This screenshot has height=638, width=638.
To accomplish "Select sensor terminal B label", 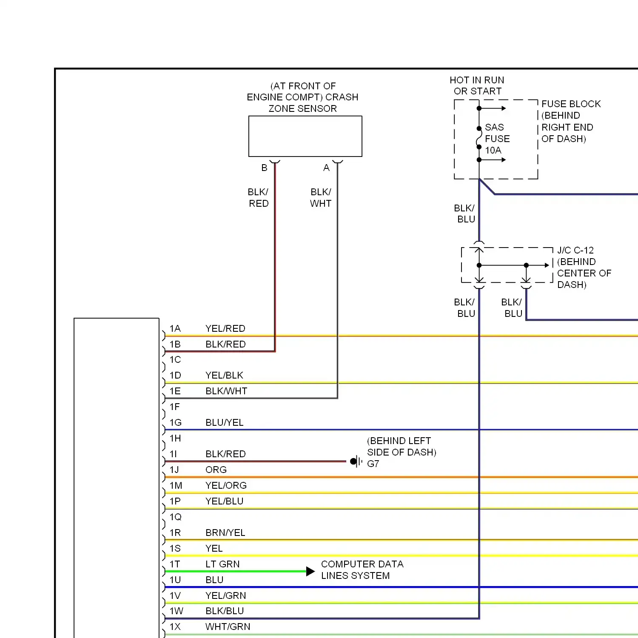I will 264,168.
